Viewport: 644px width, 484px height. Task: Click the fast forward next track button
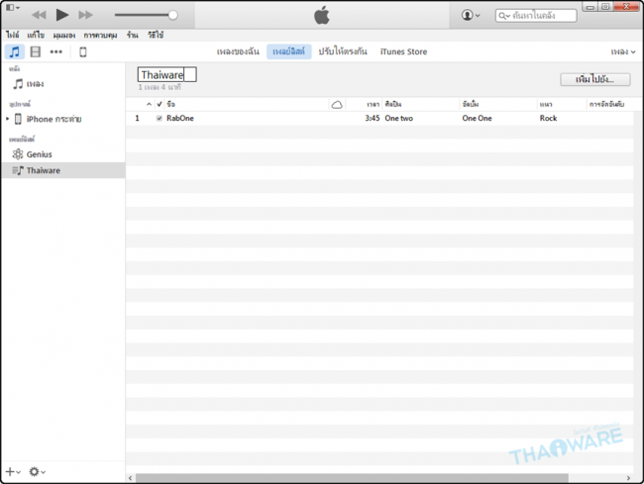[x=85, y=15]
